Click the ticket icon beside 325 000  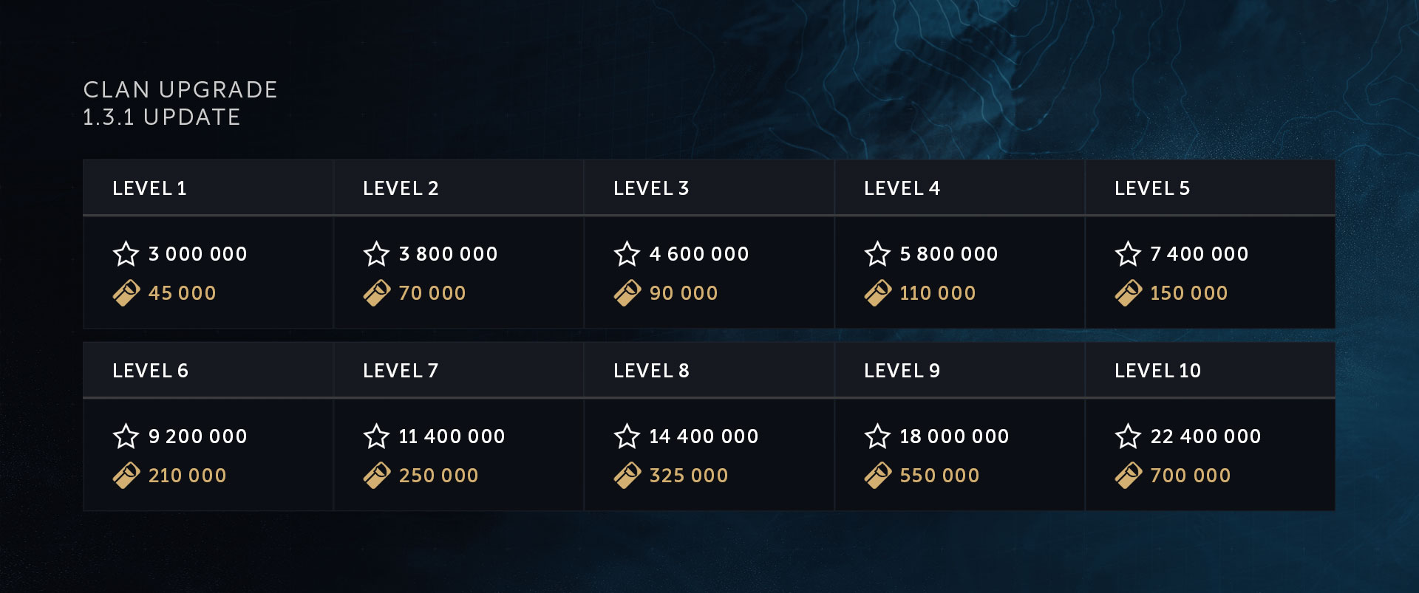click(x=627, y=476)
